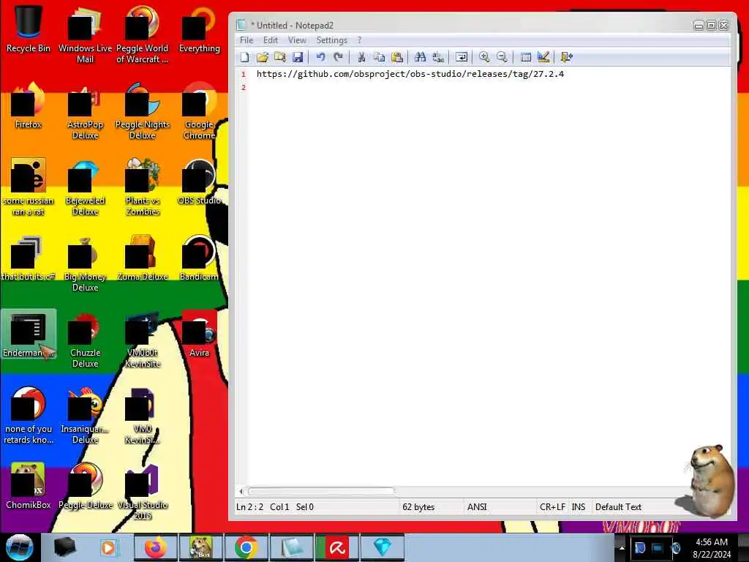749x562 pixels.
Task: Switch to Chrome in taskbar
Action: pos(246,547)
